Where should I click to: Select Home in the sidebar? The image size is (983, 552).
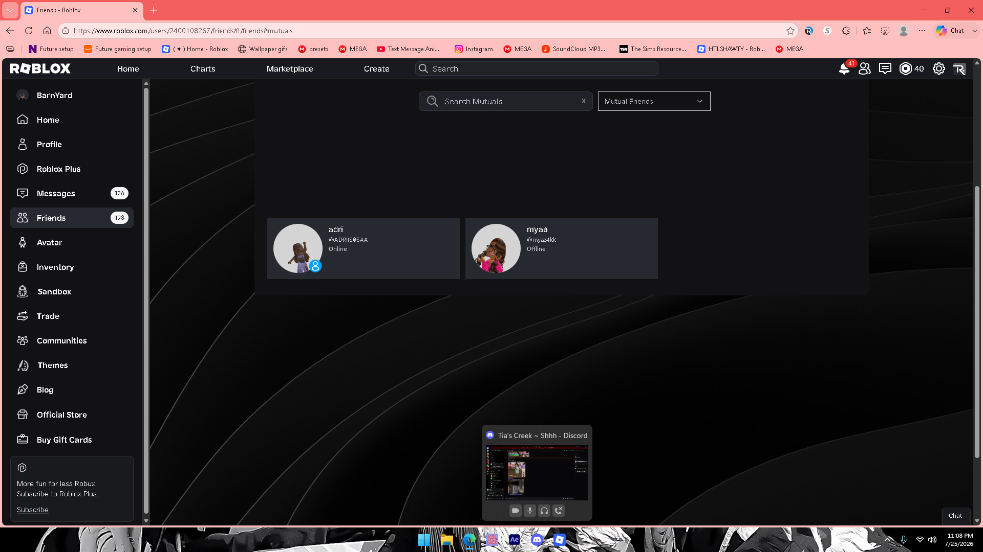(x=72, y=120)
